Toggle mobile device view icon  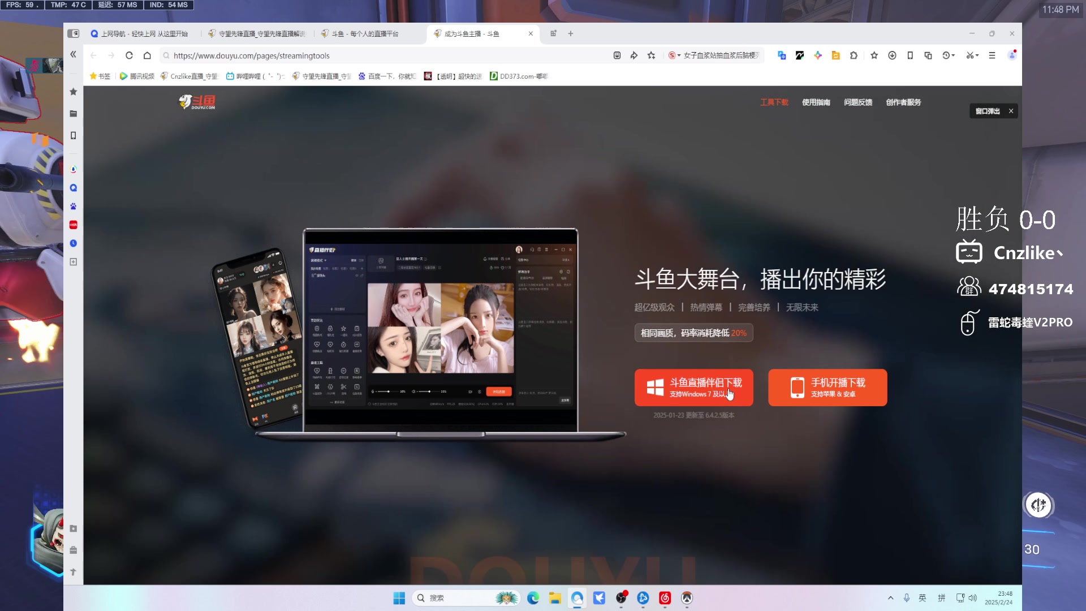pos(910,55)
